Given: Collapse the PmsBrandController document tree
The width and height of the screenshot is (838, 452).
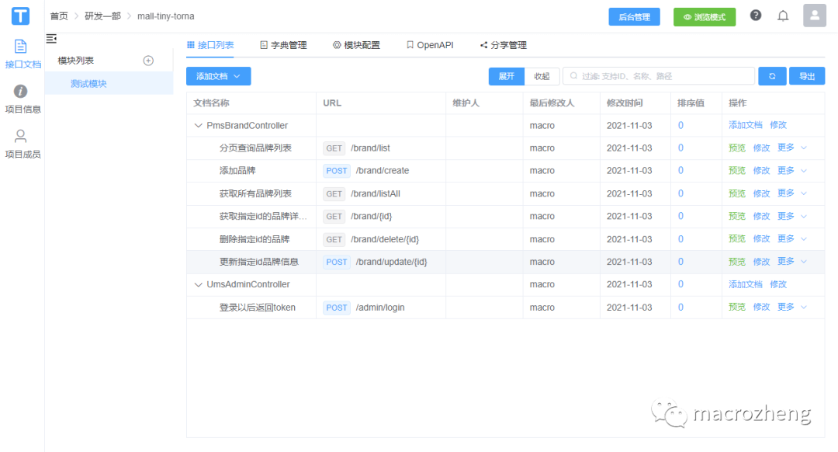Looking at the screenshot, I should 199,124.
